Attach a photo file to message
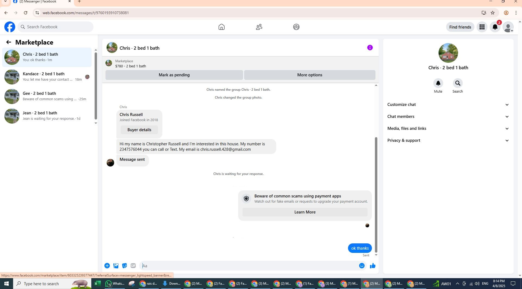The height and width of the screenshot is (289, 522). coord(116,266)
